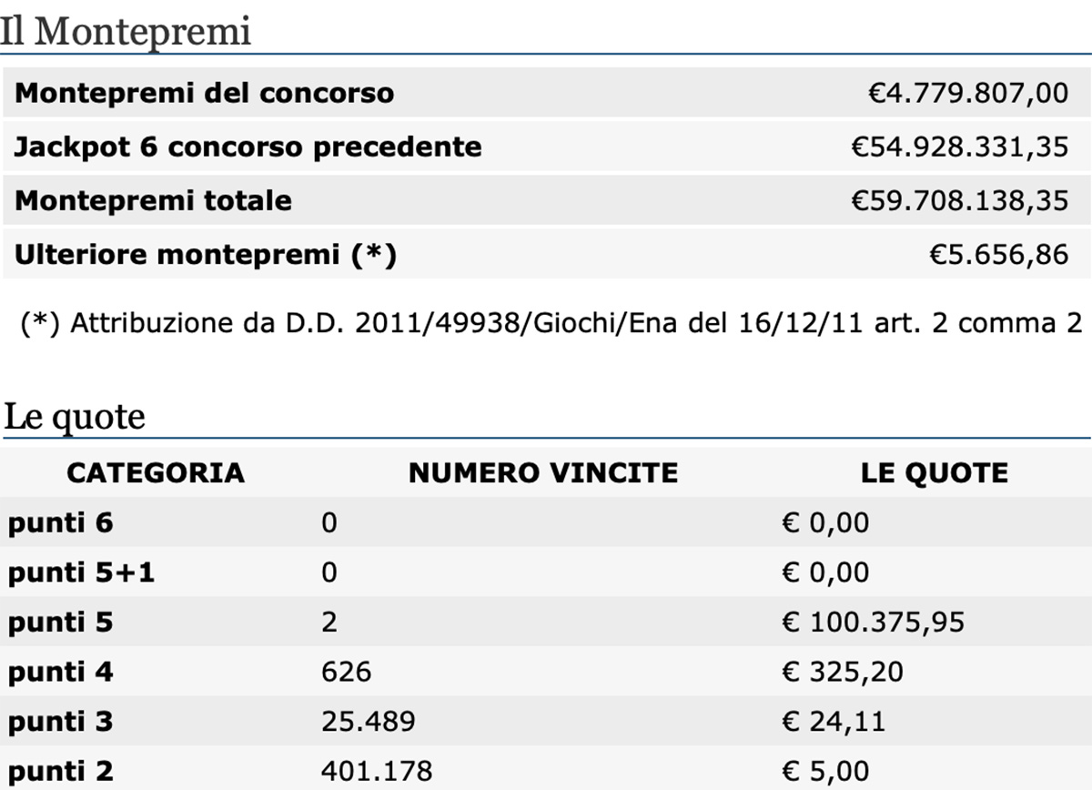
Task: Click the € 5,00 quota for punti 2
Action: point(825,772)
